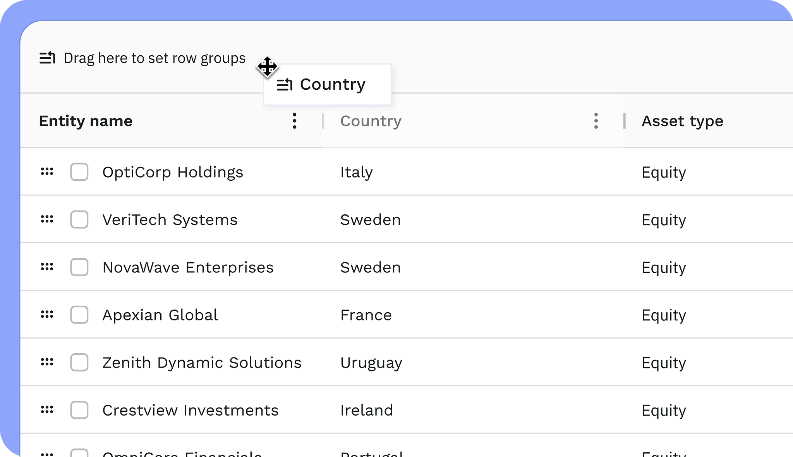Click the group icon in floating Country chip
The image size is (793, 457).
[284, 84]
